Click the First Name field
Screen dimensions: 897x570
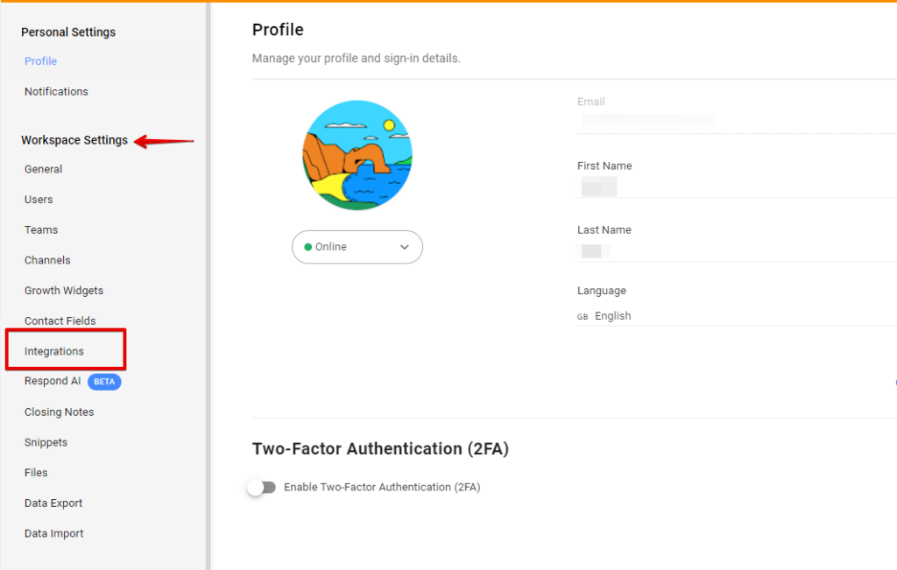[736, 186]
